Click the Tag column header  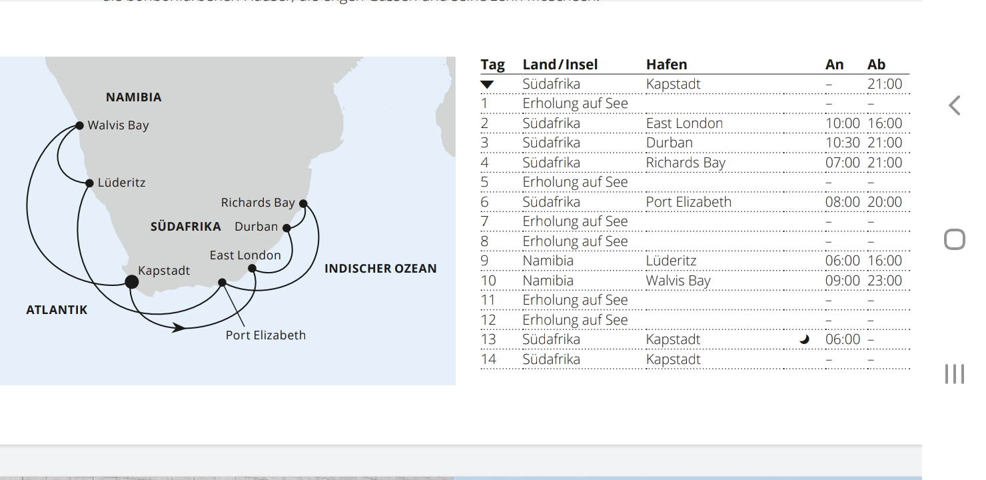(492, 65)
